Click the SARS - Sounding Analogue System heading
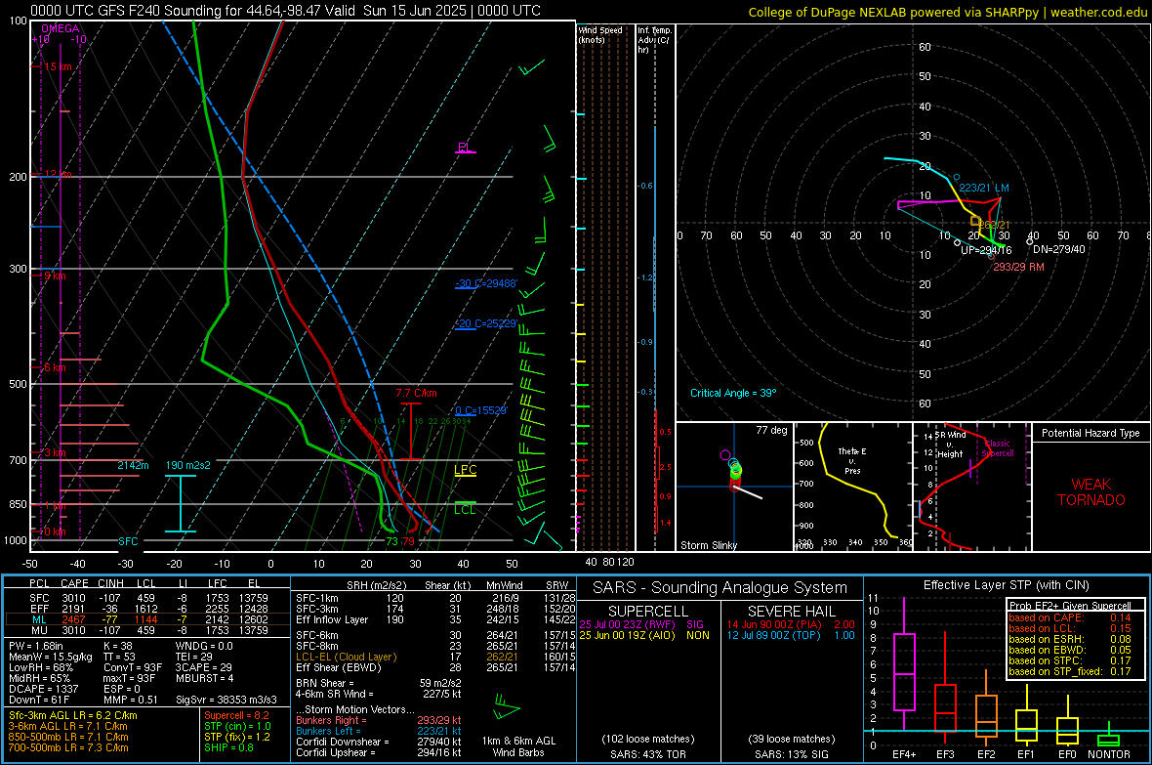The height and width of the screenshot is (765, 1152). (x=720, y=588)
